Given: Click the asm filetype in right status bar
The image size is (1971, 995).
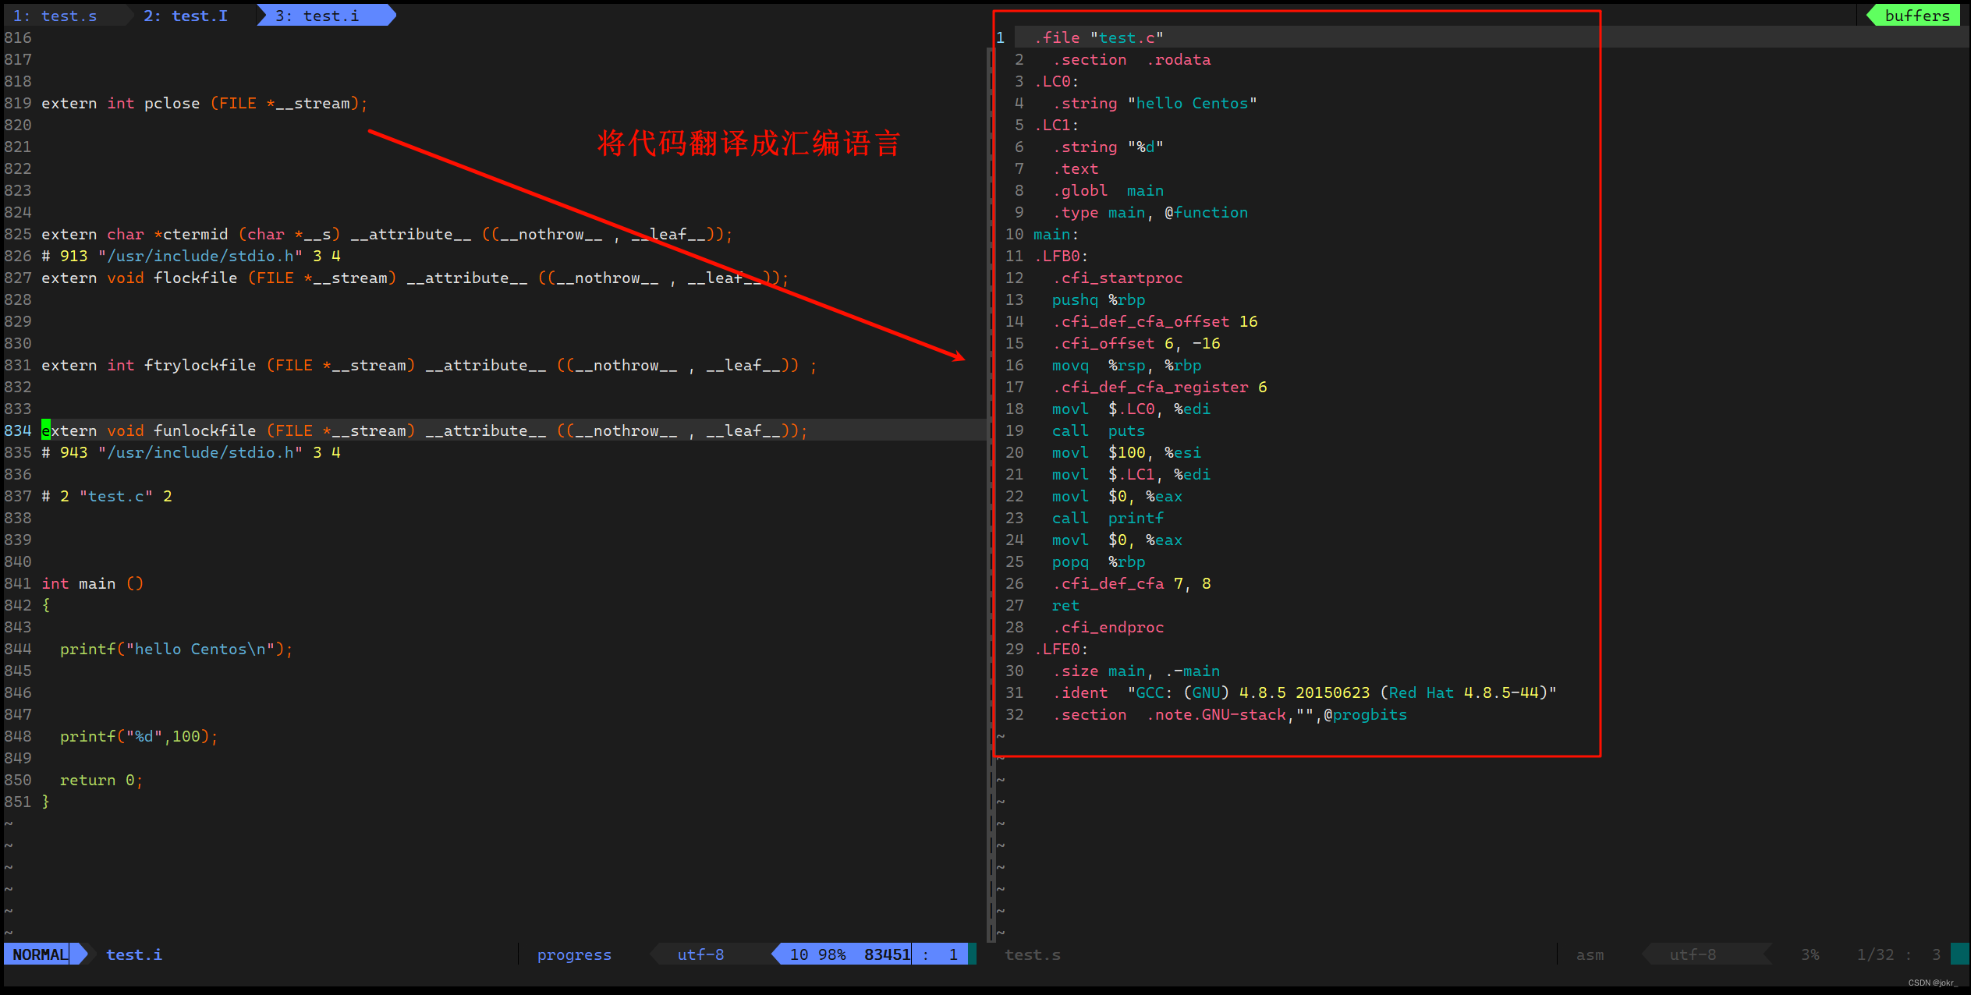Looking at the screenshot, I should pyautogui.click(x=1590, y=954).
